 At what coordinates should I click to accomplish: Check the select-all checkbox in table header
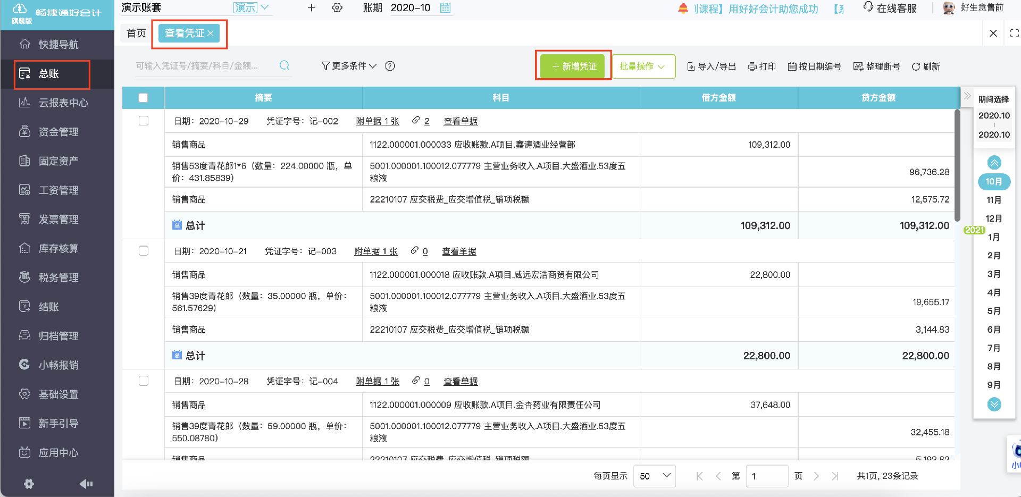pos(143,97)
